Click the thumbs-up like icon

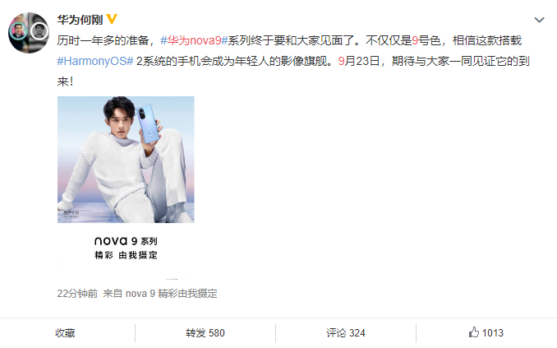(x=473, y=332)
